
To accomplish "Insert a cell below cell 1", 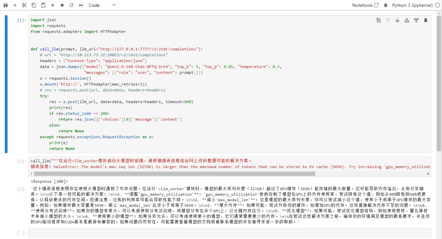I will click(416, 20).
